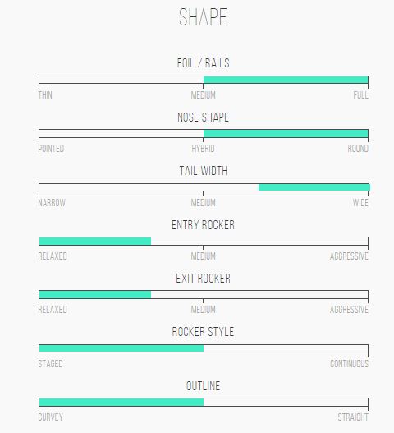The image size is (394, 433).
Task: Click the Rocker Style green slider fill
Action: [x=121, y=348]
